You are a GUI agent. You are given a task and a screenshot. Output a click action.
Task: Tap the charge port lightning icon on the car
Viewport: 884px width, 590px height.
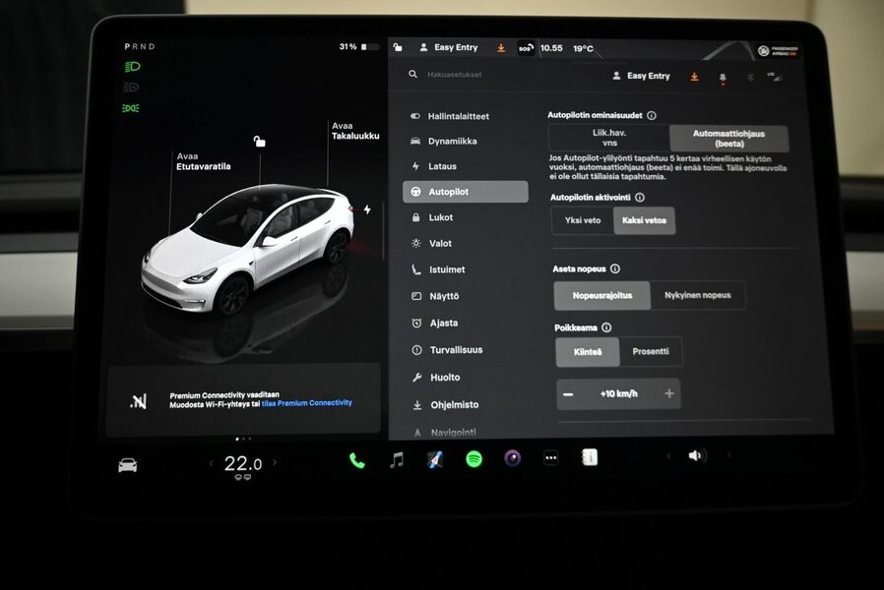[x=365, y=207]
